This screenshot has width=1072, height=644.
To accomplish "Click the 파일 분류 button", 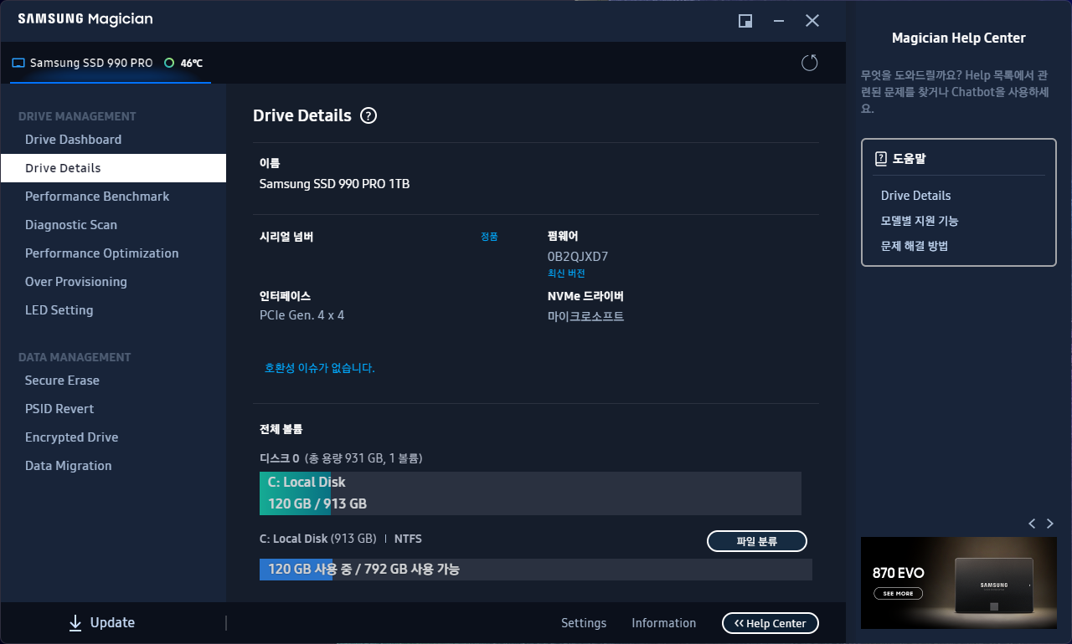I will [756, 541].
